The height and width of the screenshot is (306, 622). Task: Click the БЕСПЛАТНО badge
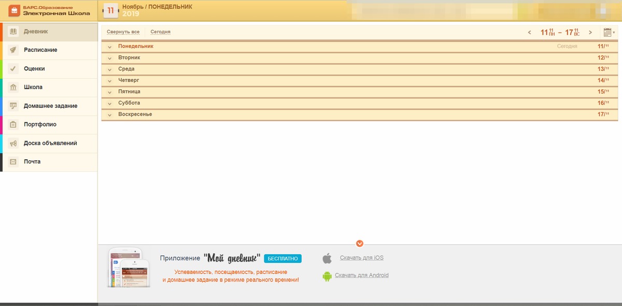[x=282, y=258]
